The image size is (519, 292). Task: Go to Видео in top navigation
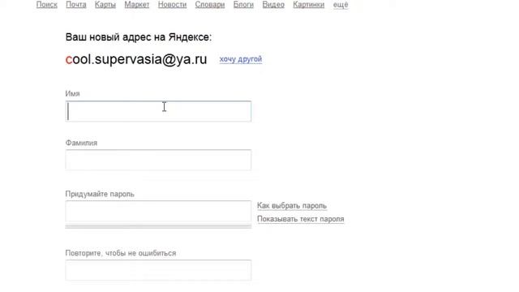pyautogui.click(x=273, y=5)
